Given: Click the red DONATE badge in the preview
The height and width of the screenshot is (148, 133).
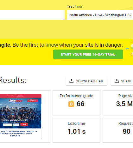Looking at the screenshot, I should 32,101.
